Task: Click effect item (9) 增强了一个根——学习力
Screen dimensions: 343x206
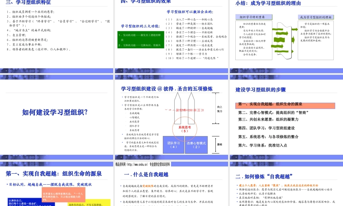Action: coord(186,54)
